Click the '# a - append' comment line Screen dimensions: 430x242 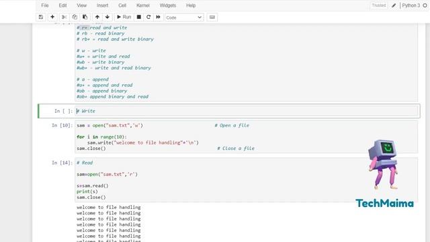(x=93, y=79)
